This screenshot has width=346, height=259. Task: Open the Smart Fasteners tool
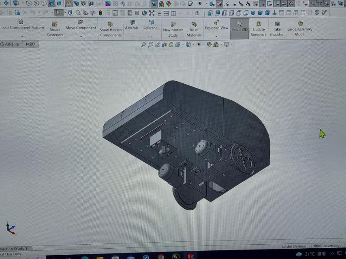(x=55, y=29)
